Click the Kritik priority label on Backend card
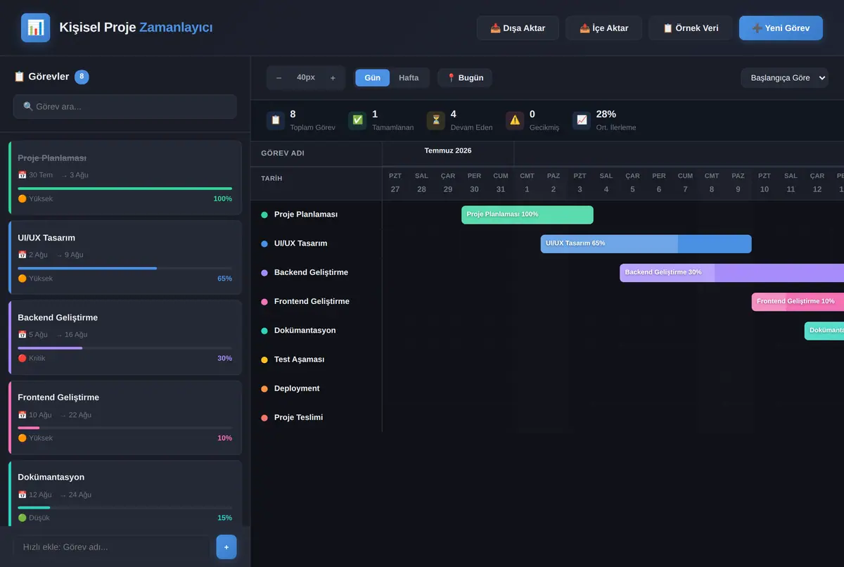Screen dimensions: 844x567 click(x=32, y=358)
